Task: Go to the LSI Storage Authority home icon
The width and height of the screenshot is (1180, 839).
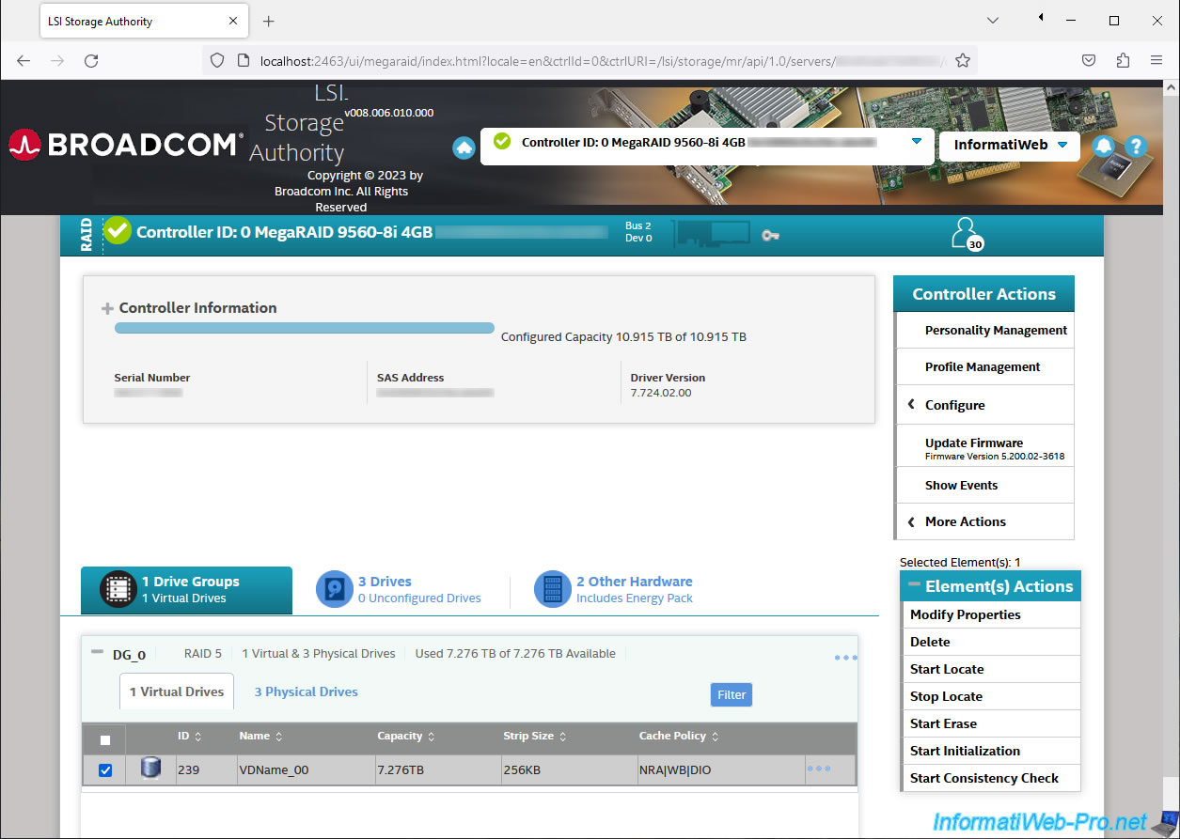Action: click(464, 148)
